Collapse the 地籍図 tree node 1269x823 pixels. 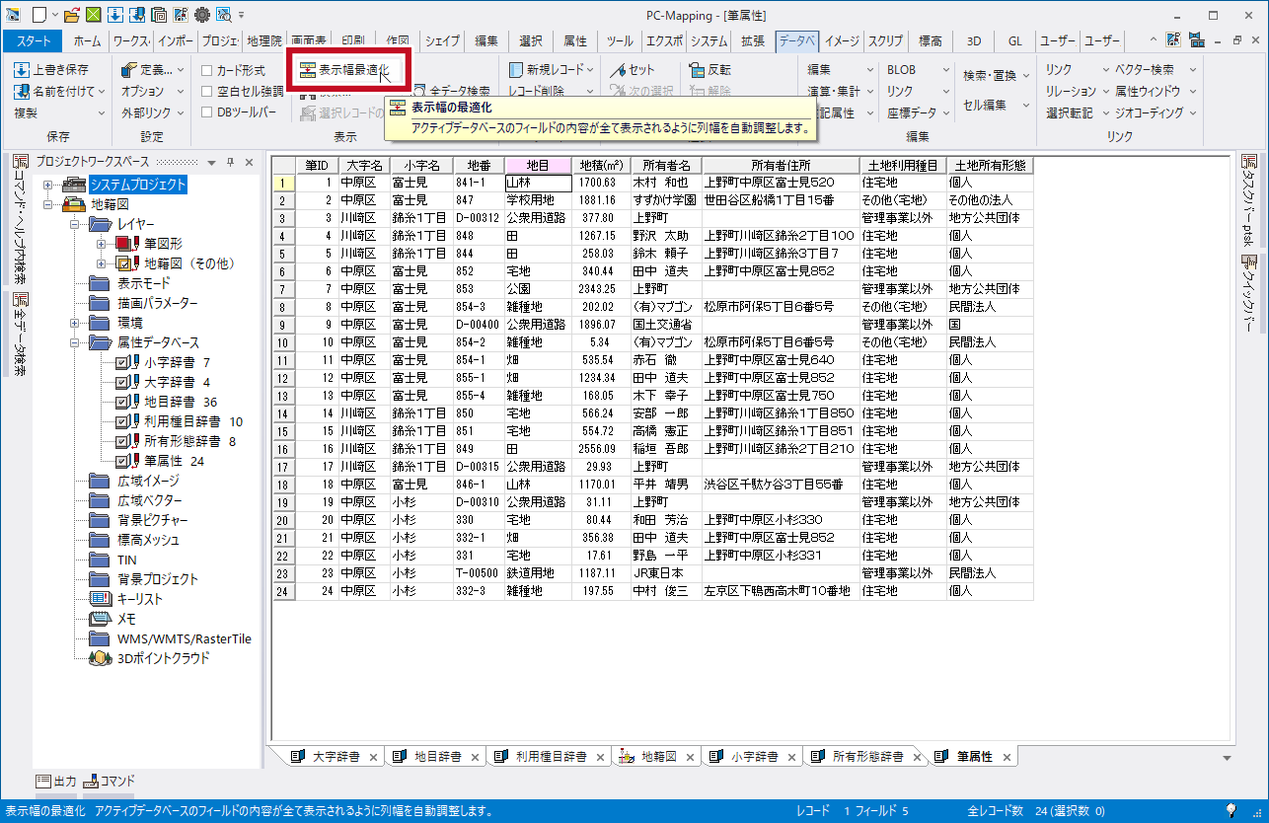(x=47, y=204)
